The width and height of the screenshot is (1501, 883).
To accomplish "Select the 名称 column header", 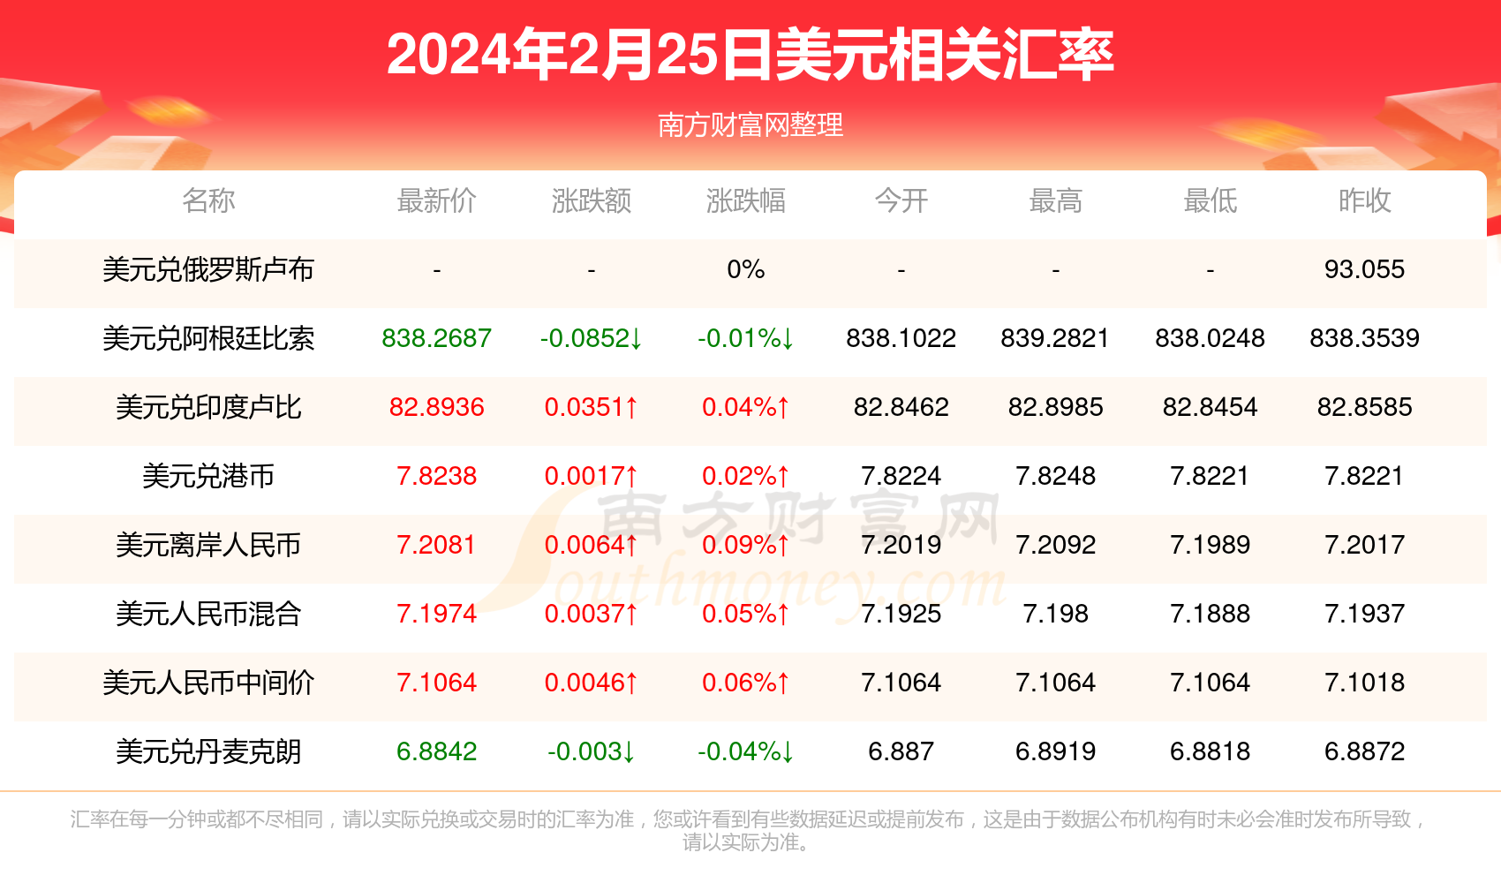I will 208,201.
